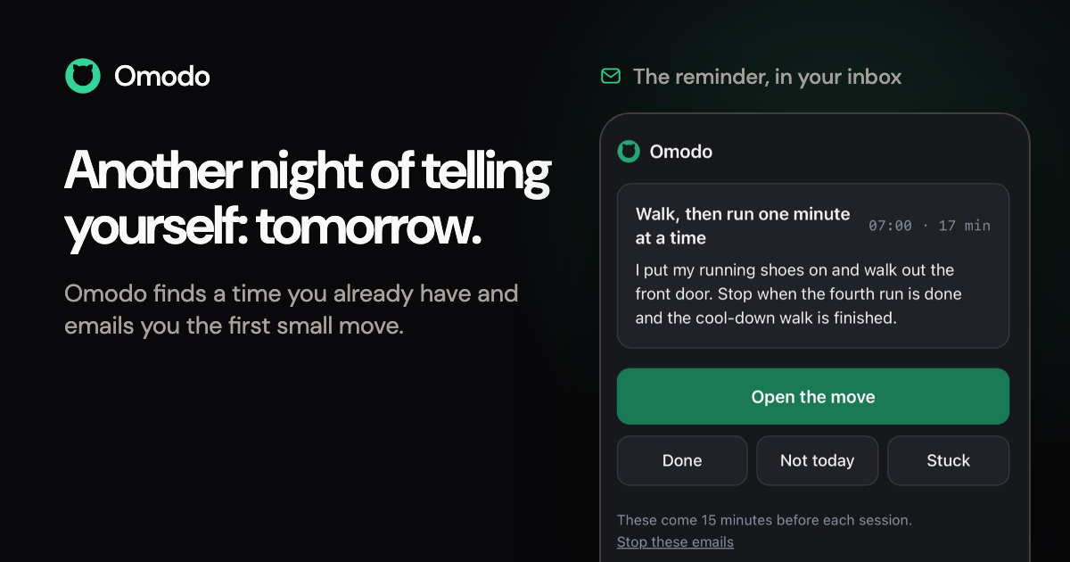Click the small Omodo icon in email header
Image resolution: width=1070 pixels, height=562 pixels.
[x=629, y=152]
